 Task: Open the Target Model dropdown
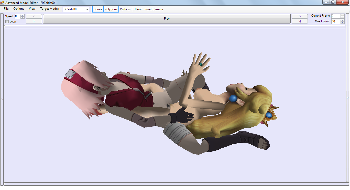pos(87,9)
